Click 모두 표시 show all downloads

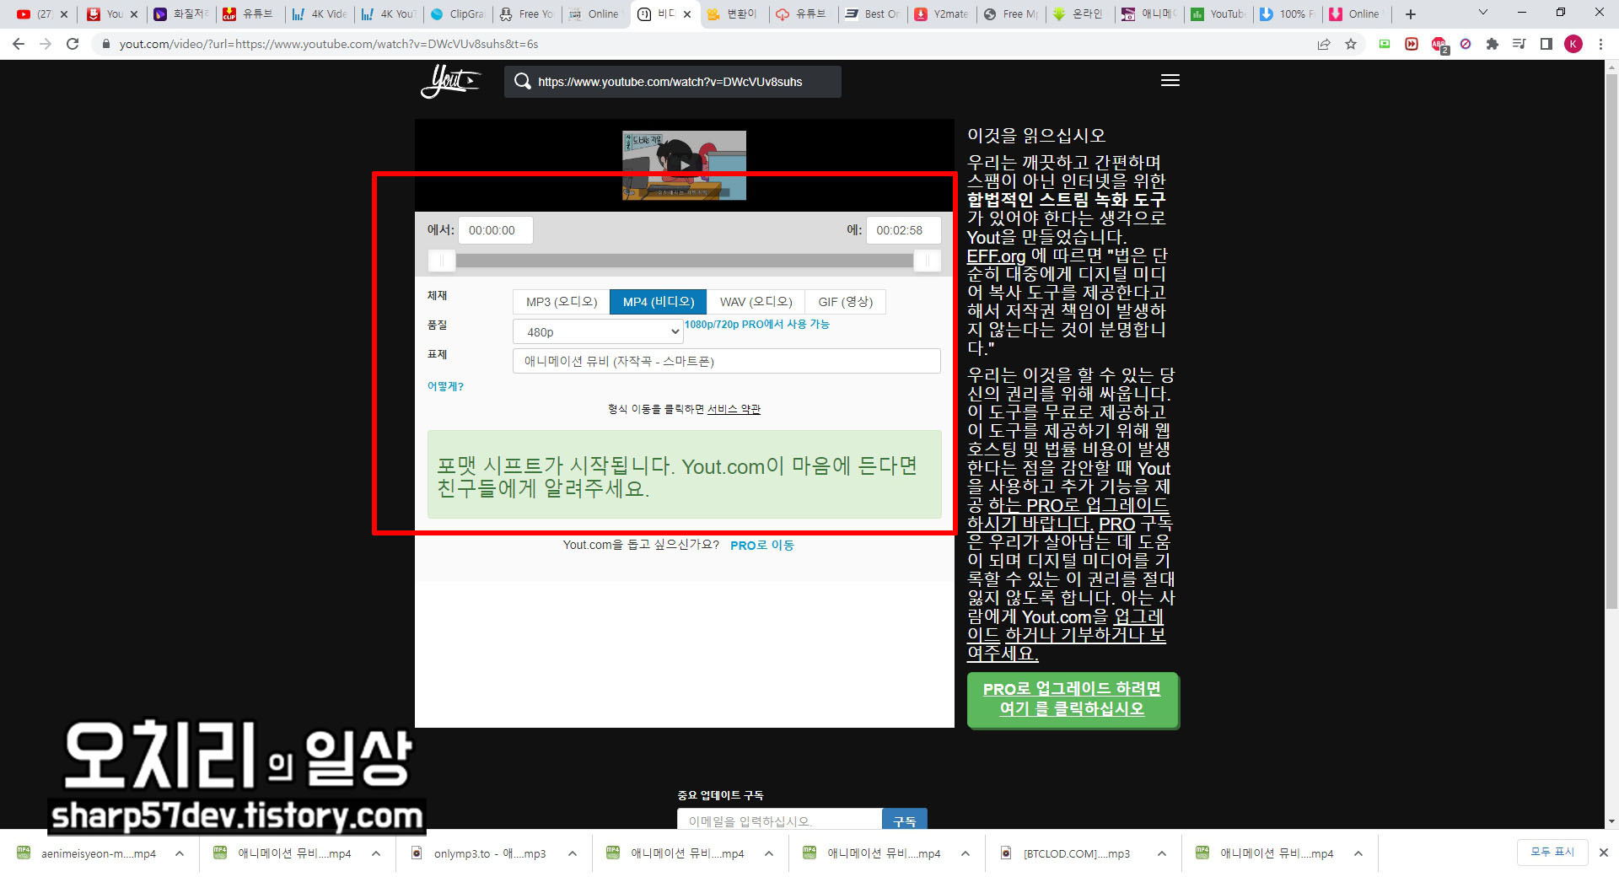pyautogui.click(x=1552, y=852)
